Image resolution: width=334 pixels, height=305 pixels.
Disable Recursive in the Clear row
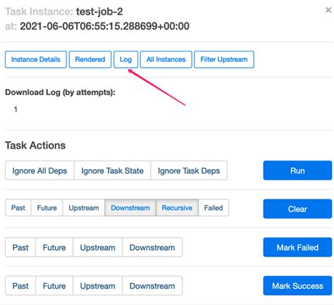click(177, 208)
